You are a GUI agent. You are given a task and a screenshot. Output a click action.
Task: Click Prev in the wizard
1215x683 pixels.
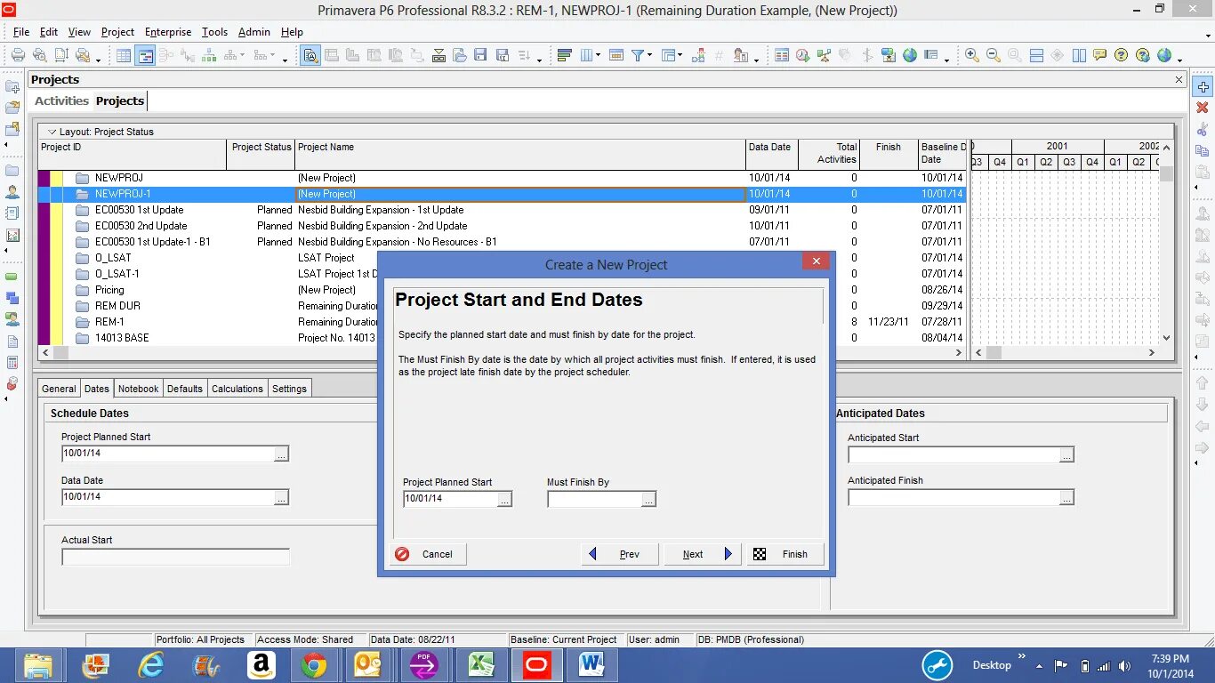pyautogui.click(x=620, y=554)
